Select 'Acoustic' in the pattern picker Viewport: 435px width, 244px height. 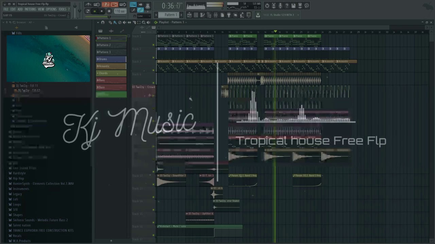pos(111,66)
